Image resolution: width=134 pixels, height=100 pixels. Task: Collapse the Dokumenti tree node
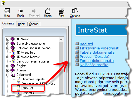[8, 75]
